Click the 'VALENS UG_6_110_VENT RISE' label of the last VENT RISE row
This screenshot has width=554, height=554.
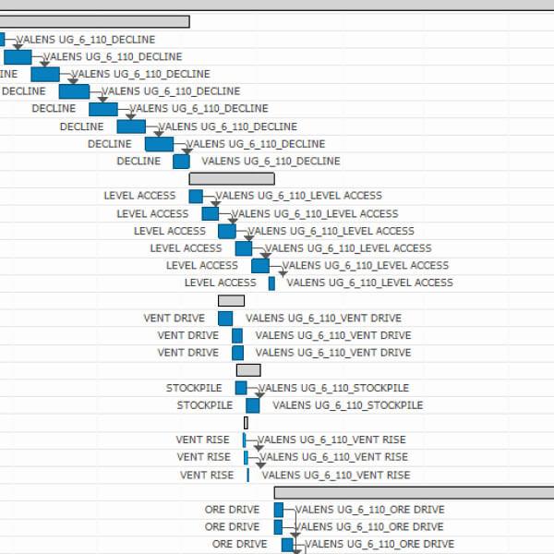336,476
